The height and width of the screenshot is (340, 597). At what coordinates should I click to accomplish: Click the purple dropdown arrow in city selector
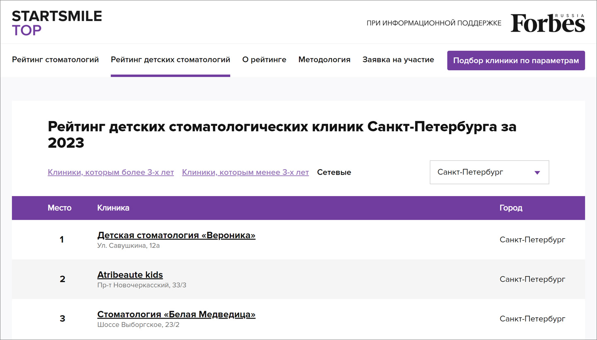537,172
